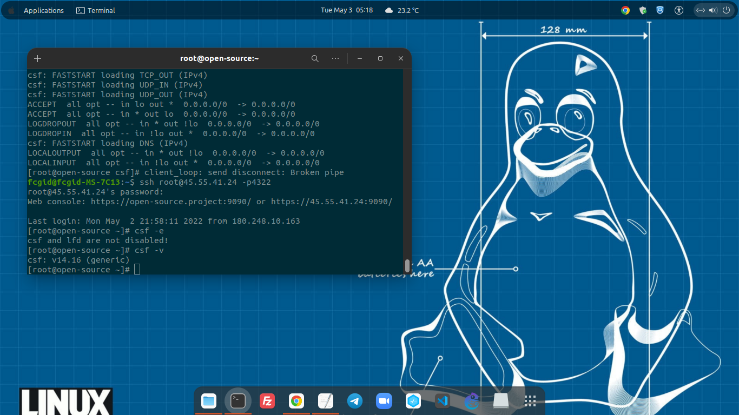Launch Telegram from the dock
Screen dimensions: 739x415
355,401
